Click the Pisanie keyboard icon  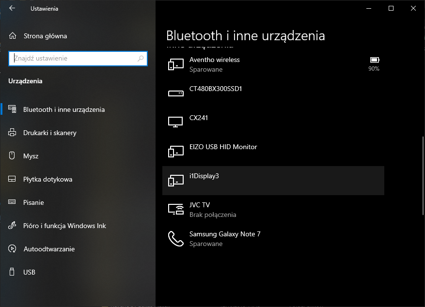click(13, 202)
